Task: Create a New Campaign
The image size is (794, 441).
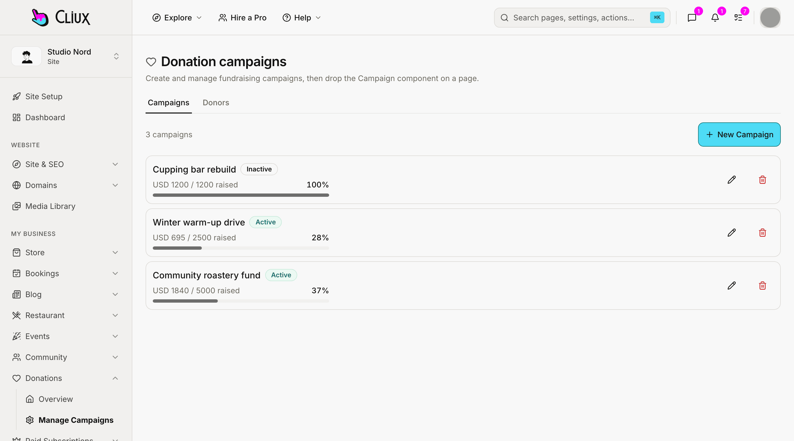Action: [x=739, y=134]
